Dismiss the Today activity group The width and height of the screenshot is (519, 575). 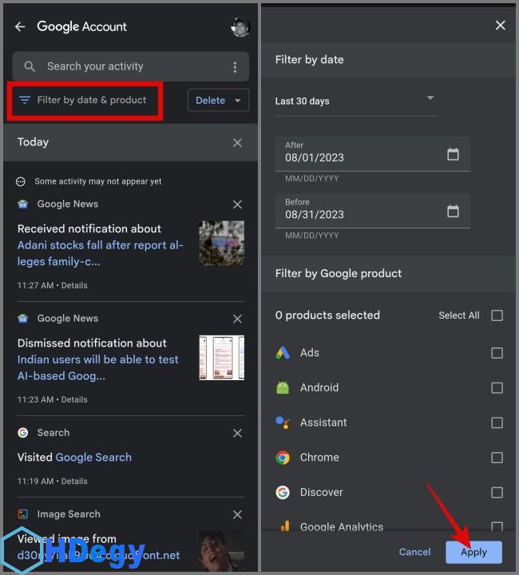(237, 142)
